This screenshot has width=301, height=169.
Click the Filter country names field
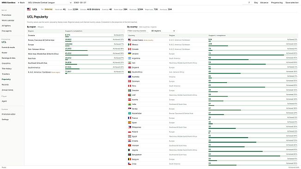(138, 31)
